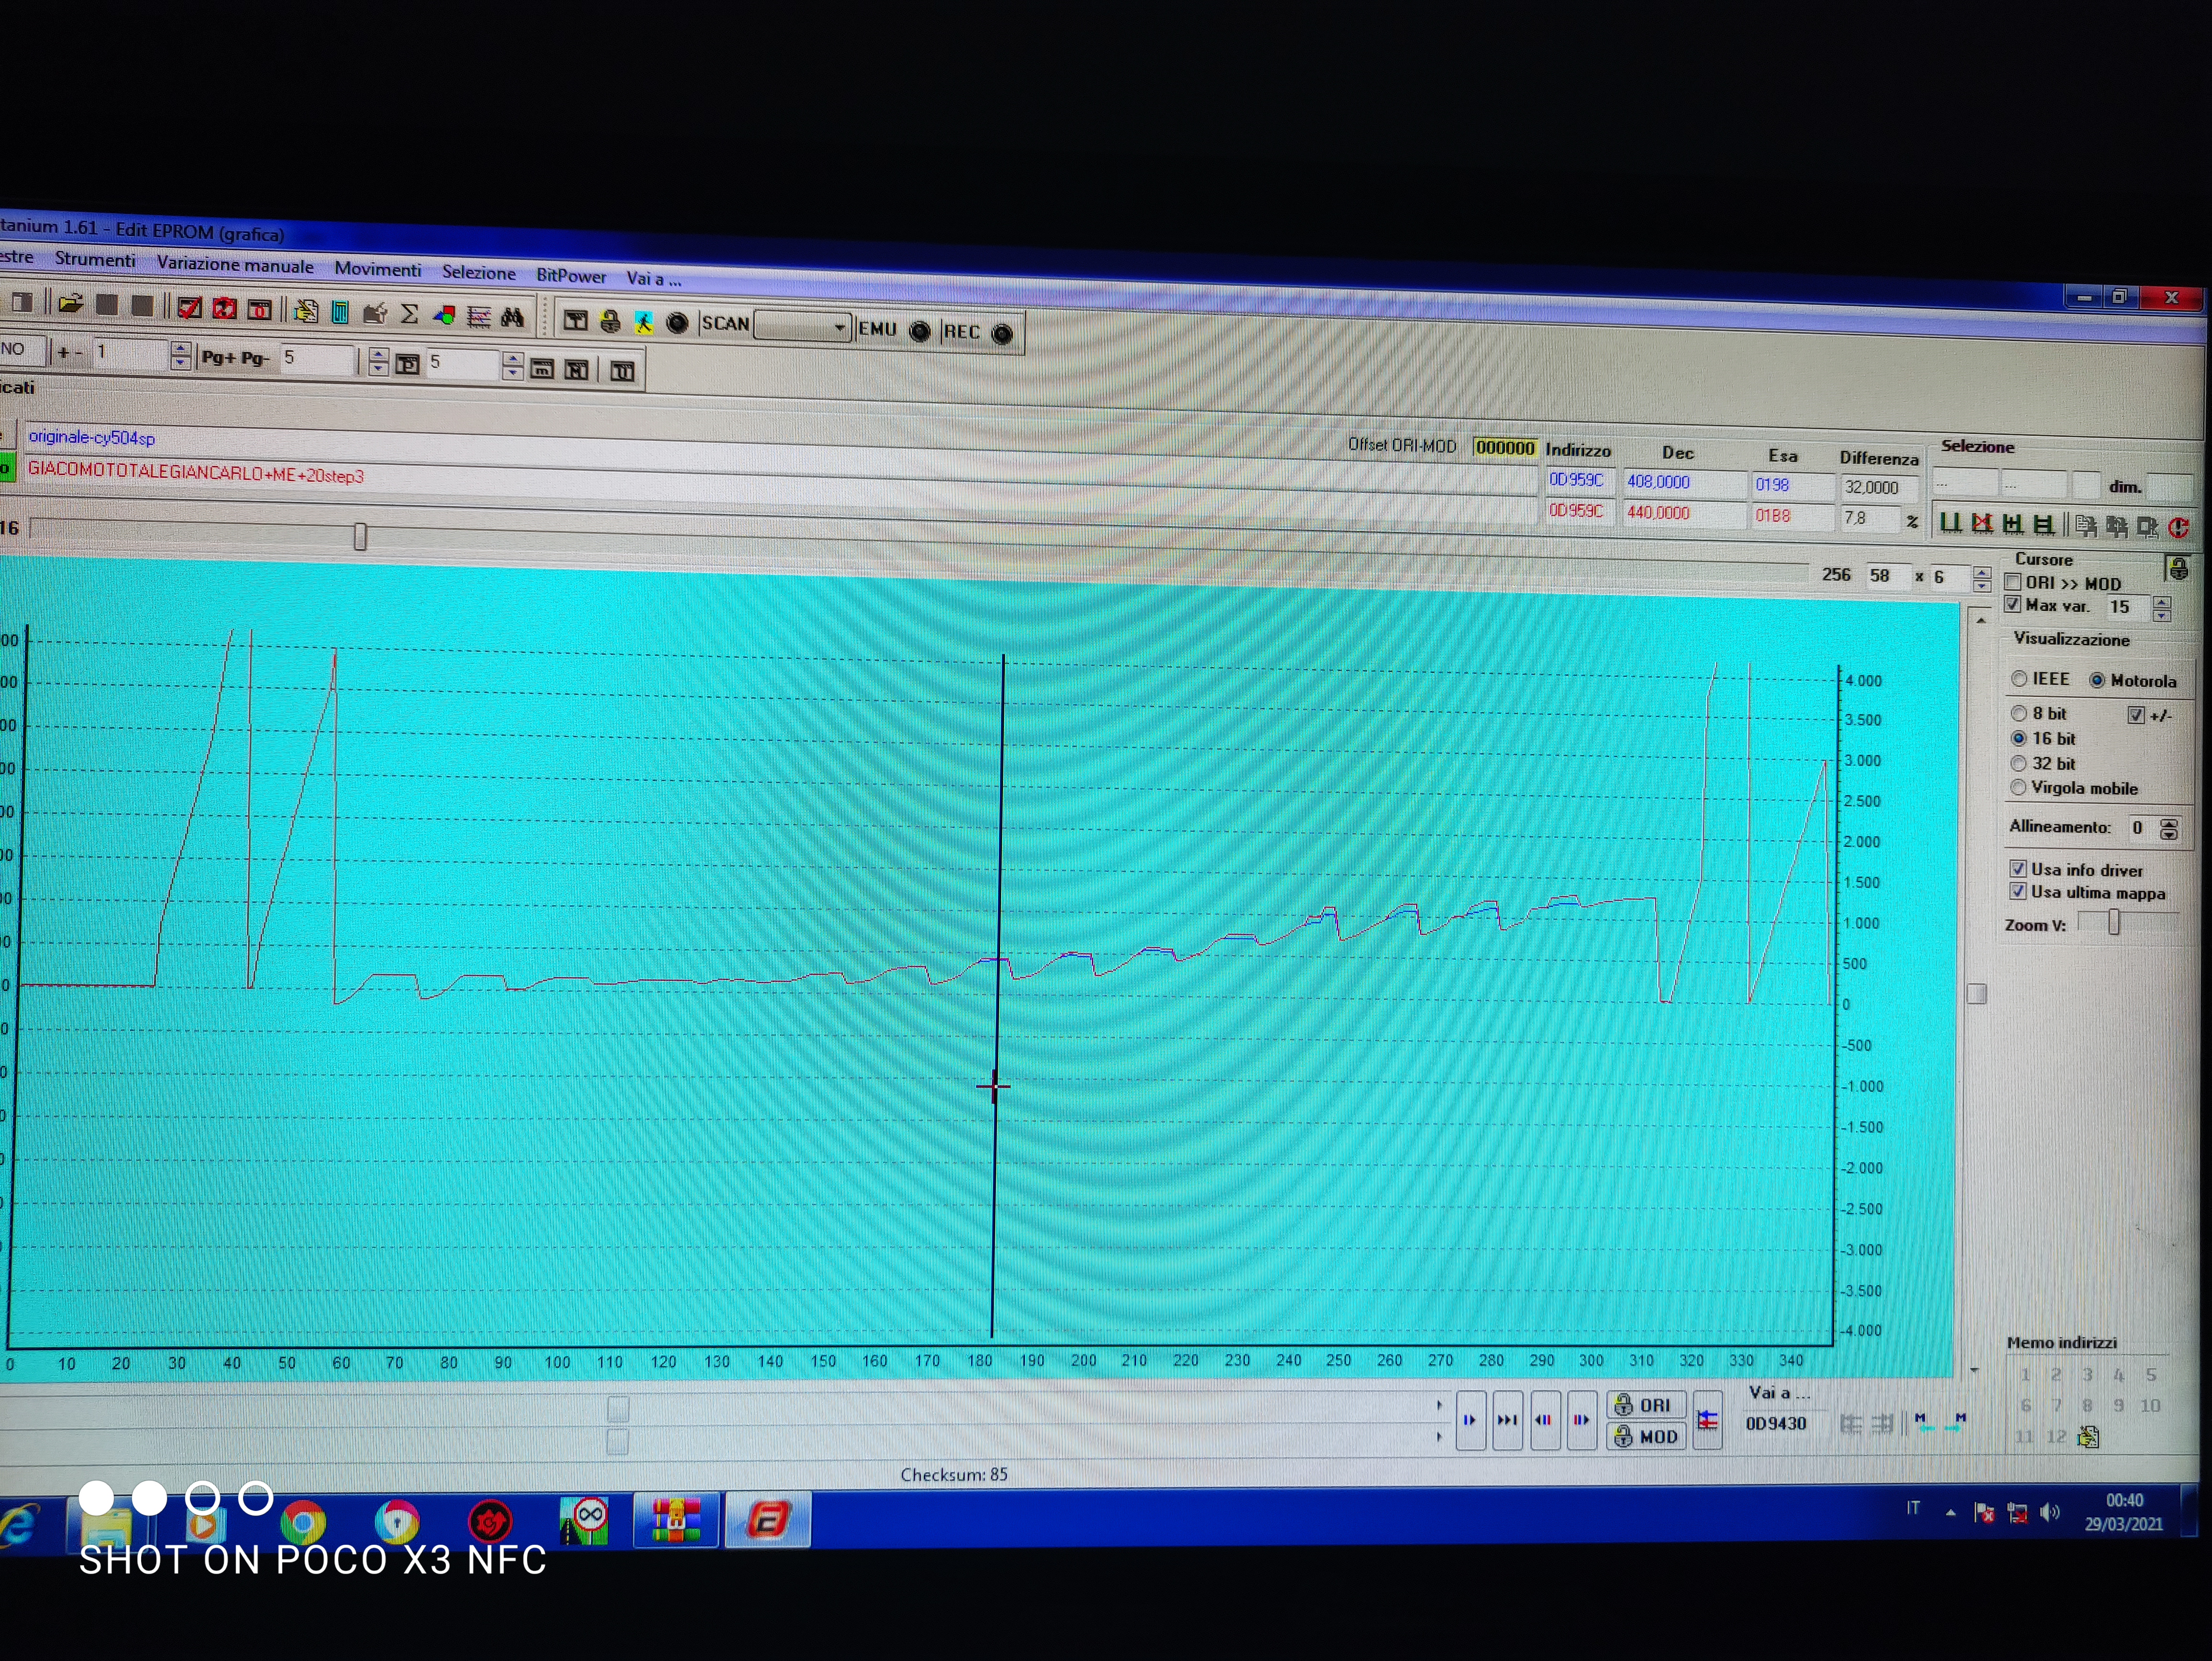Open the Variazione manuale menu

tap(235, 265)
